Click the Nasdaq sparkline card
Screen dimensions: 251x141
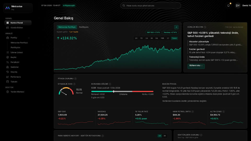[114, 118]
